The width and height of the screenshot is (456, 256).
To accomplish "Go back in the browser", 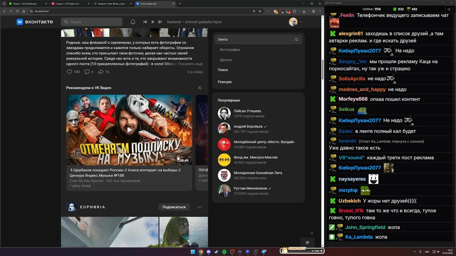I will [x=4, y=11].
